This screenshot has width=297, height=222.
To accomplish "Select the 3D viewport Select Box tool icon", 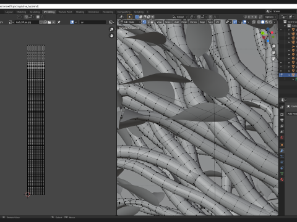I will tap(130, 17).
